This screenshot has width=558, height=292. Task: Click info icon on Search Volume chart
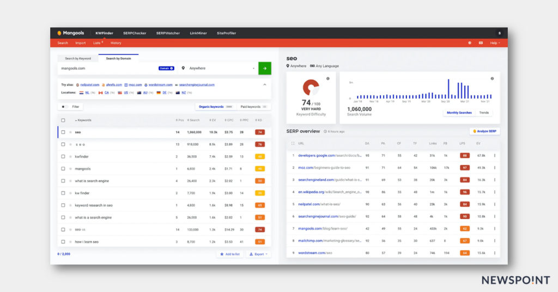point(492,78)
